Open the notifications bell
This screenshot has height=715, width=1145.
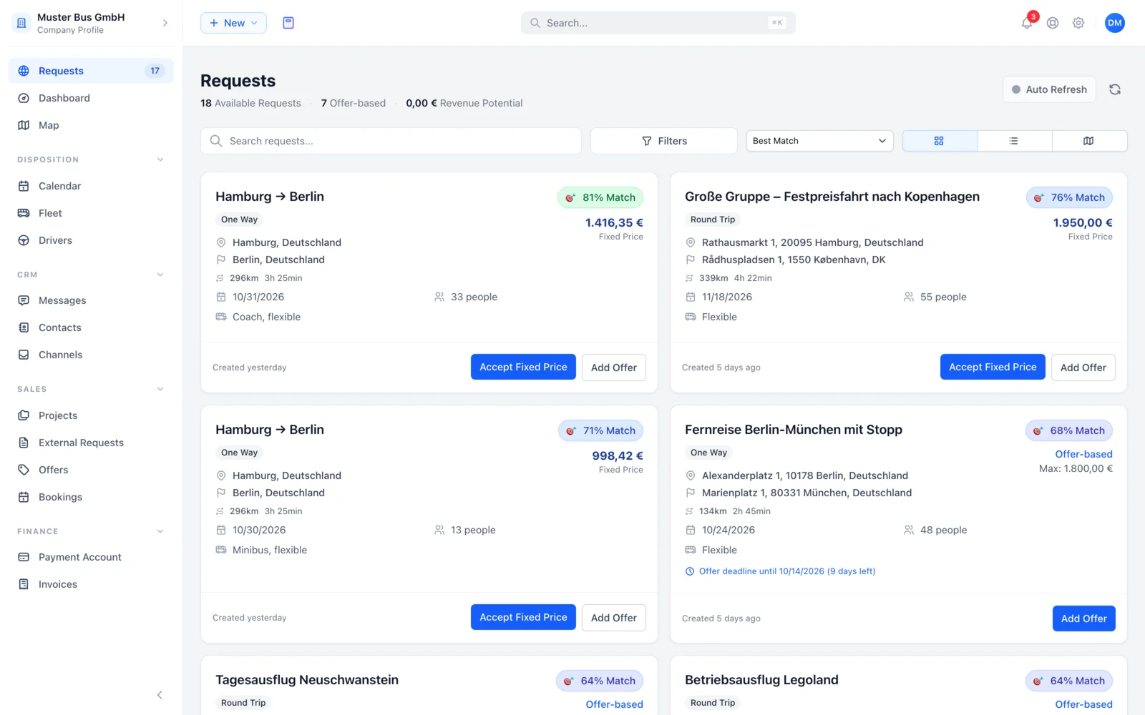coord(1027,23)
